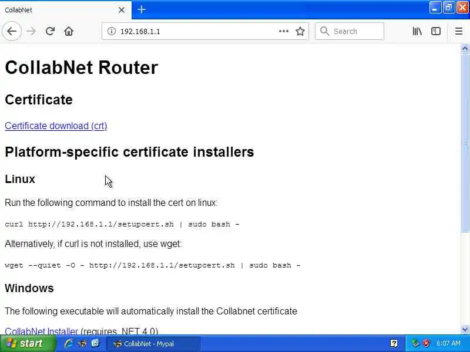
Task: Click the network tray icon
Action: point(415,343)
